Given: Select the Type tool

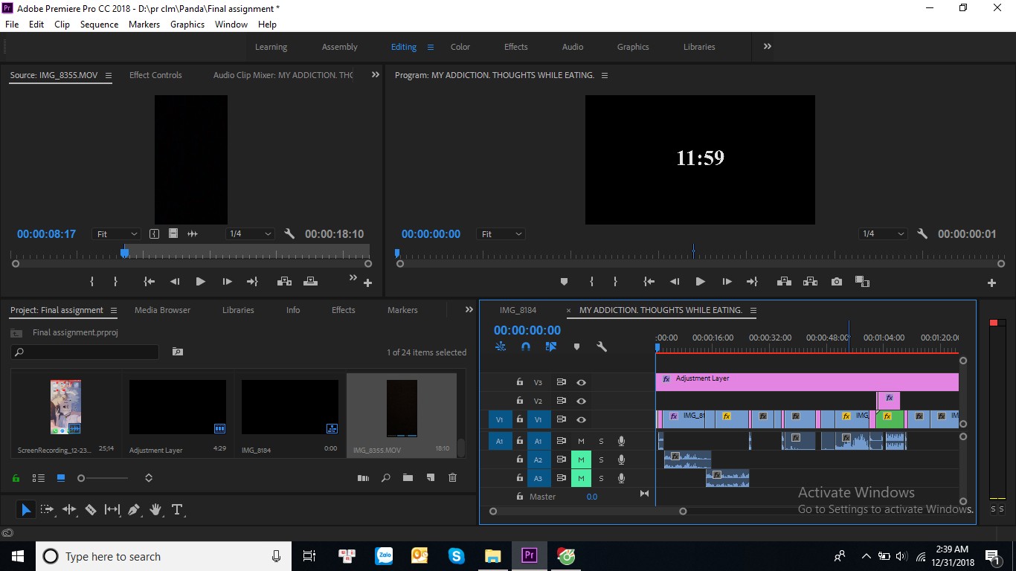Looking at the screenshot, I should click(177, 509).
